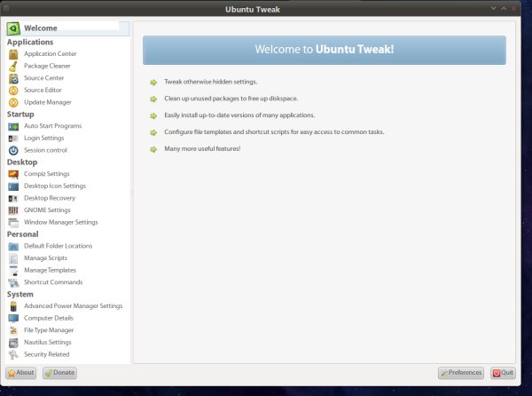Click the Computer Details monitor icon
Viewport: 532px width, 396px height.
[x=13, y=319]
